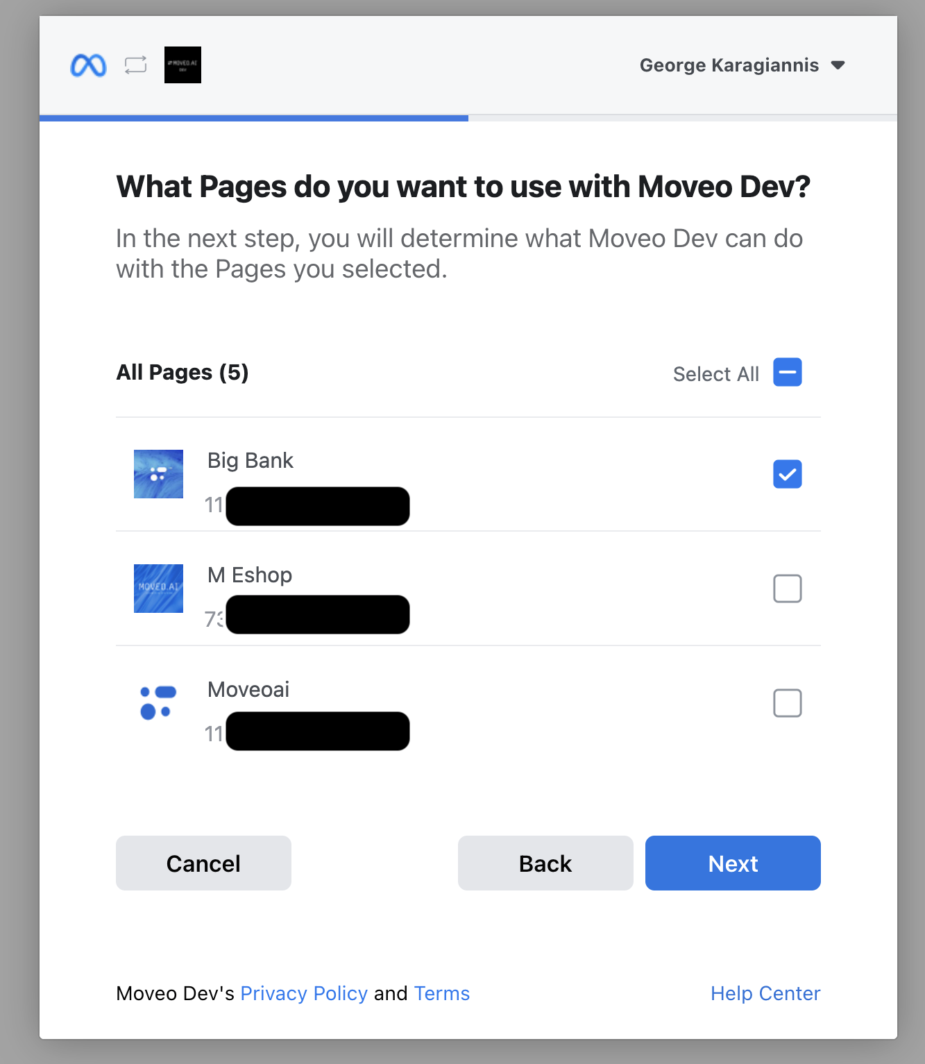Click the Moveoai dots logo icon
Screen dimensions: 925x1064
[158, 702]
